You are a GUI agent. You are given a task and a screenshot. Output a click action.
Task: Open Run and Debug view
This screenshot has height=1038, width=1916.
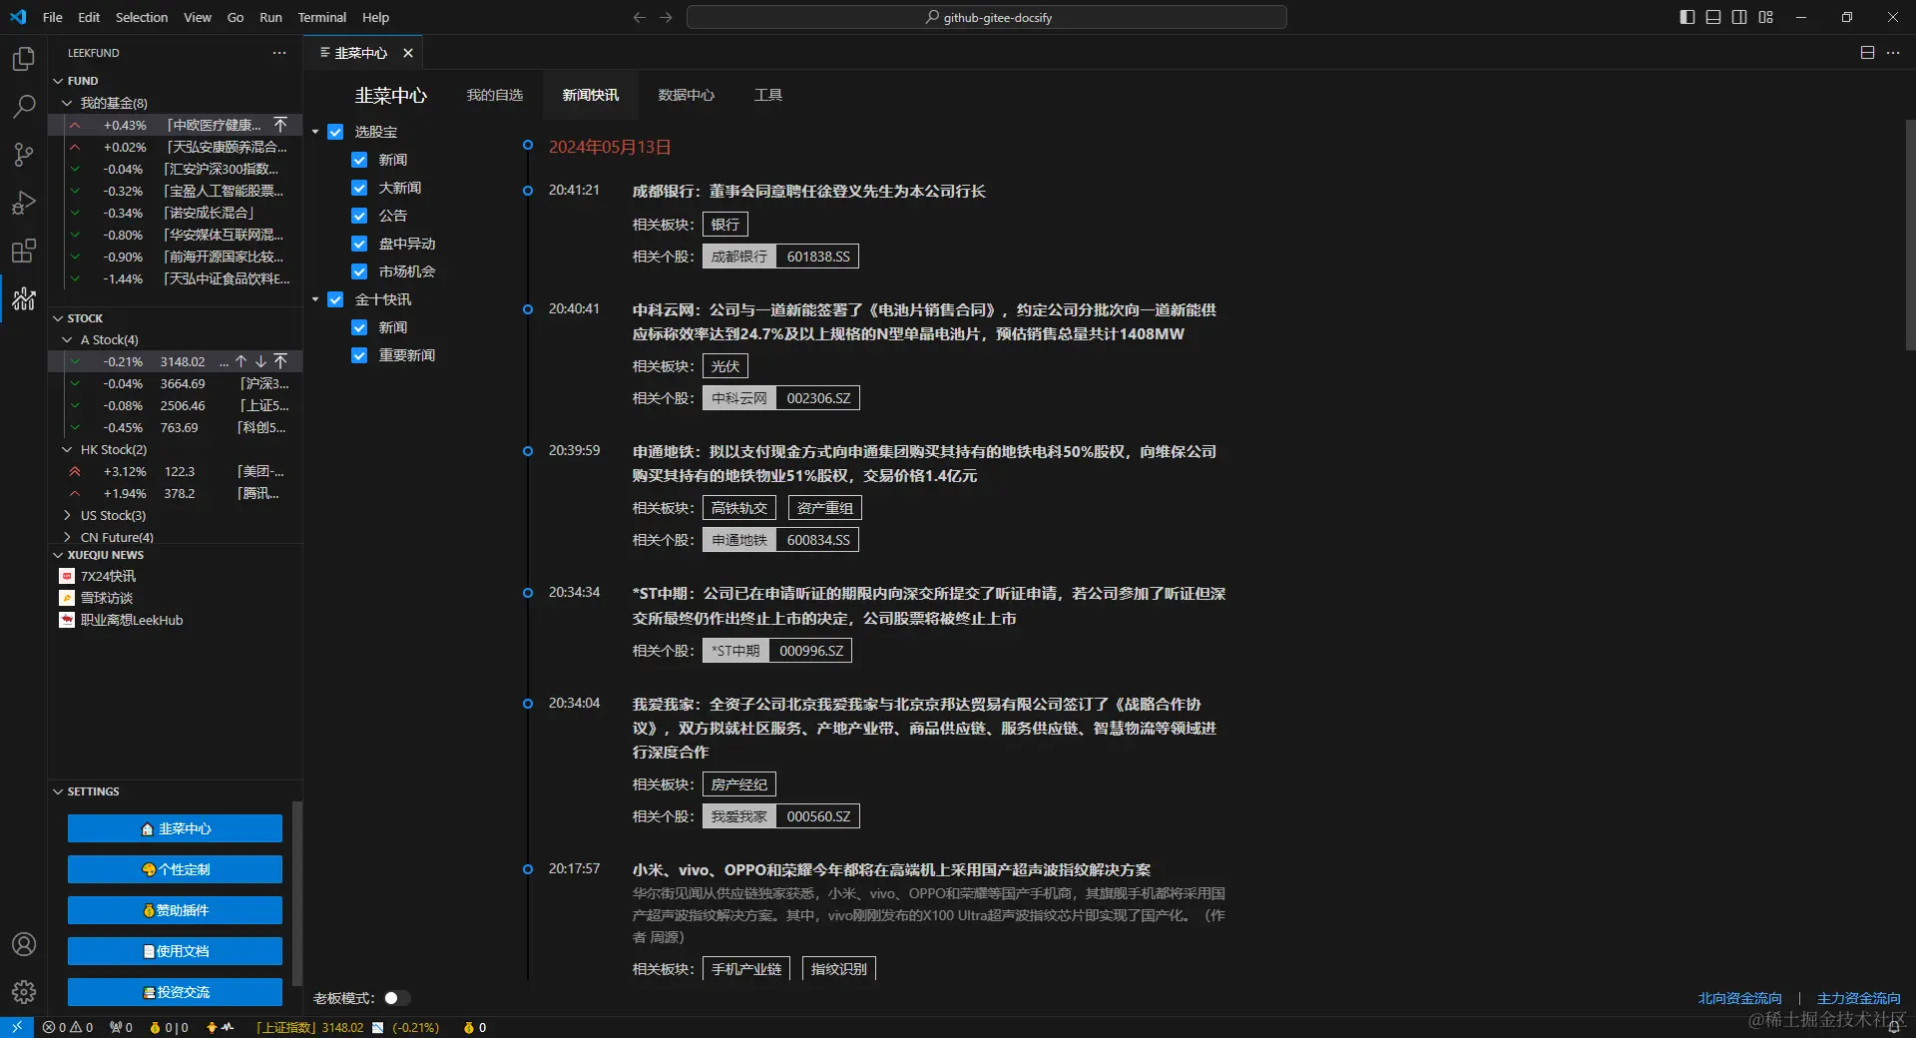coord(24,203)
